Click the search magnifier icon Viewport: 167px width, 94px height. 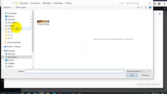(x=150, y=3)
